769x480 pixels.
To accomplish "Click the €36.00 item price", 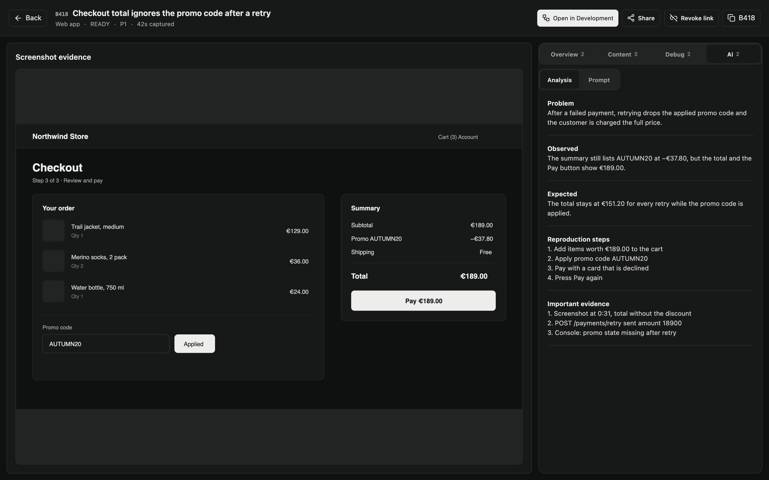I will (299, 262).
